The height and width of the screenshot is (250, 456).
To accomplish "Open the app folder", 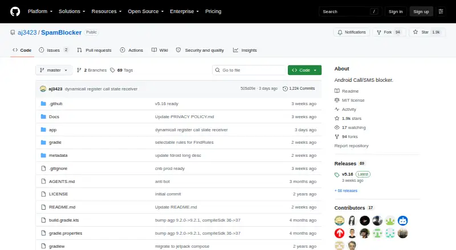I will click(52, 130).
